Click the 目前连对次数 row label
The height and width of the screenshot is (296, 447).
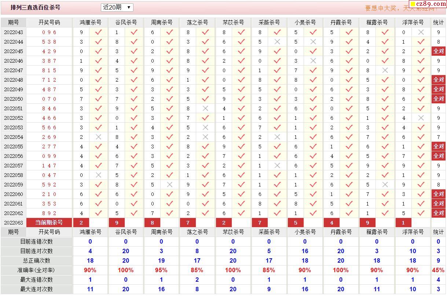tap(36, 251)
